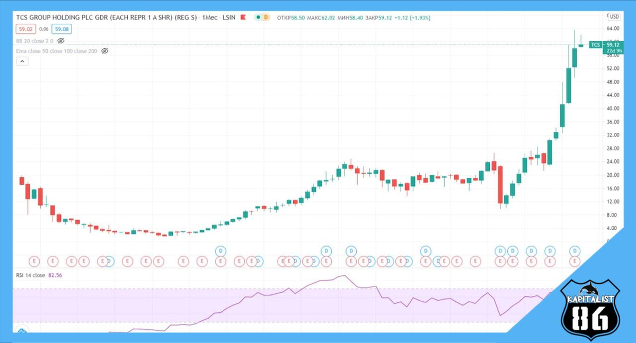Viewport: 636px width, 343px height.
Task: Toggle visibility eye of Ema indicator
Action: coord(104,51)
